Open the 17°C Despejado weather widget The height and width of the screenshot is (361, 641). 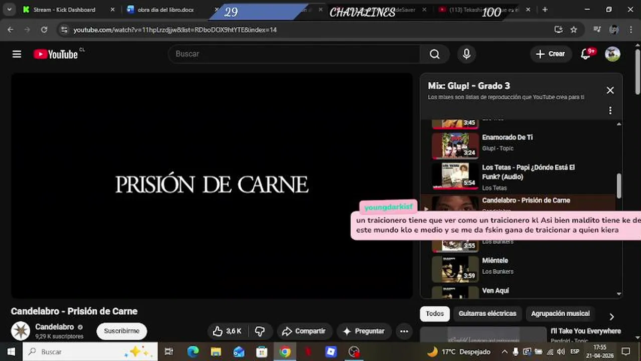[458, 351]
